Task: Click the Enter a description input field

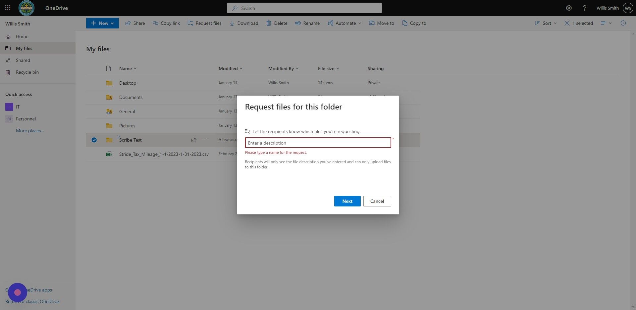Action: pyautogui.click(x=318, y=143)
